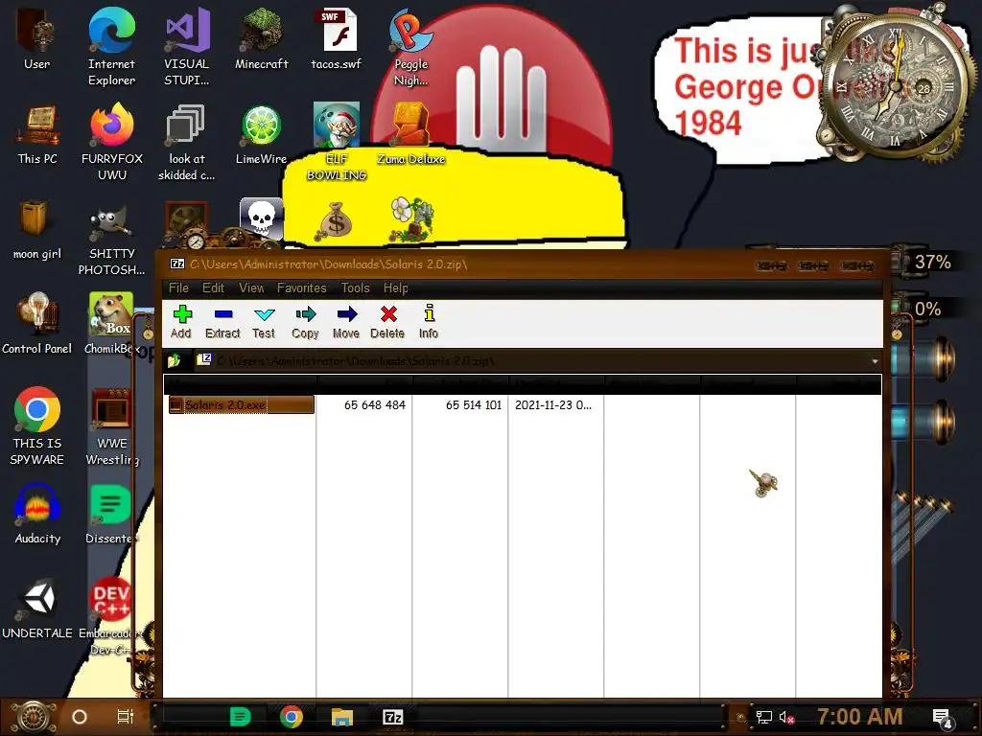Viewport: 982px width, 736px height.
Task: Click the 7:00 AM taskbar clock
Action: coord(860,717)
